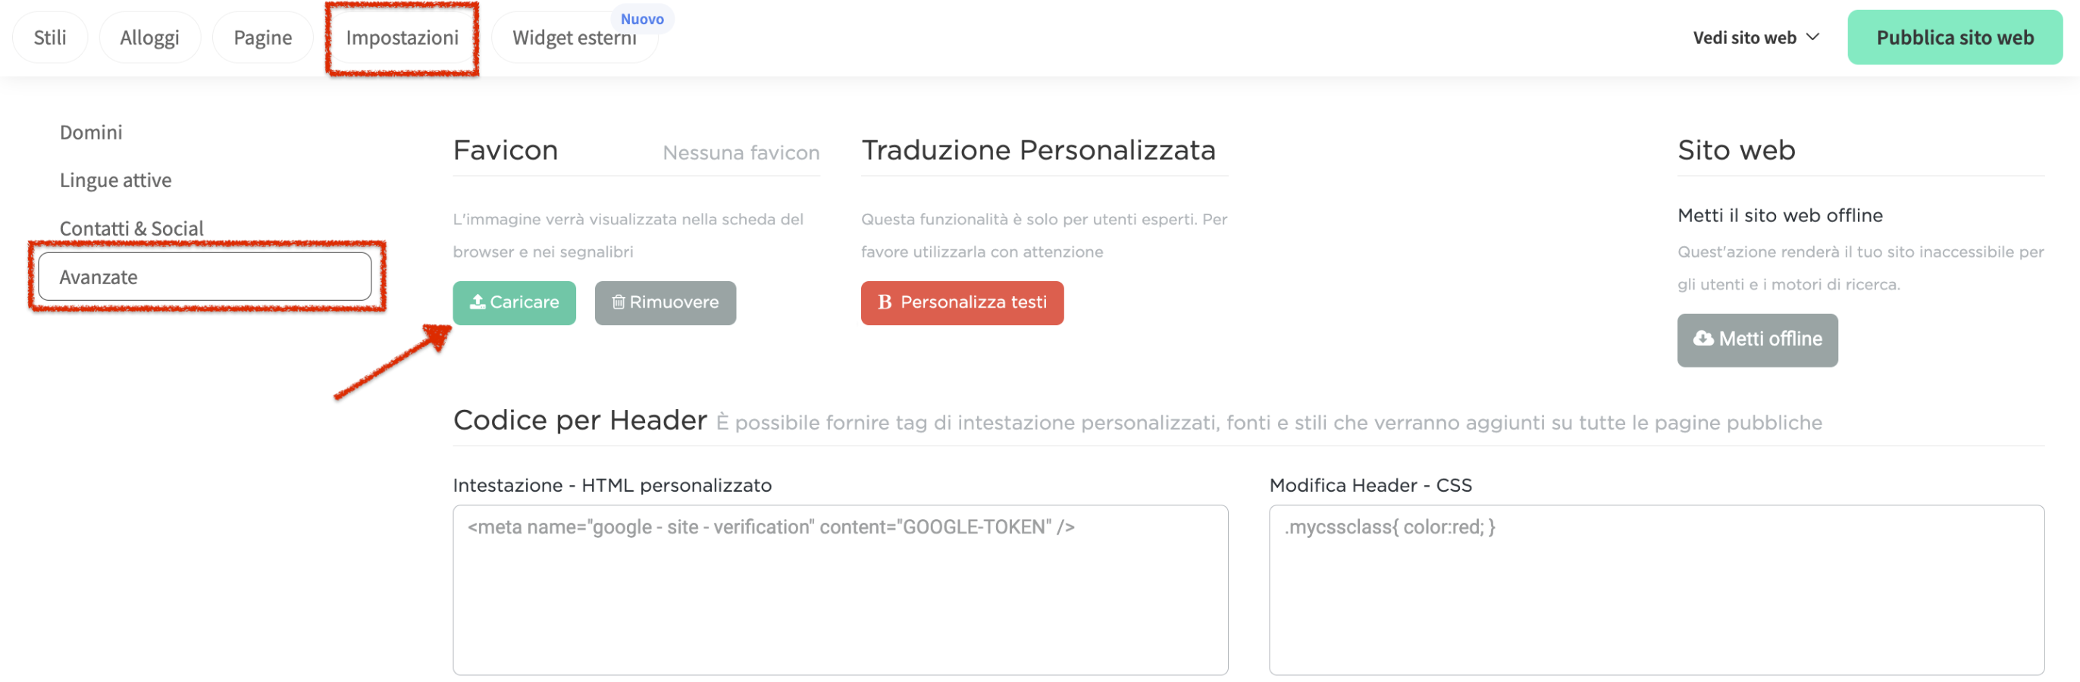Viewport: 2080px width, 682px height.
Task: Select the Avanzate sidebar item
Action: (x=99, y=276)
